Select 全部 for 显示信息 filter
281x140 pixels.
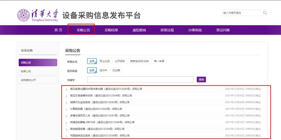pyautogui.click(x=92, y=70)
